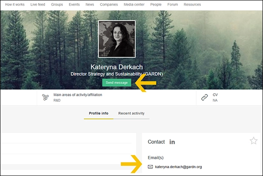Open the Media center page
The width and height of the screenshot is (263, 176).
click(x=134, y=5)
